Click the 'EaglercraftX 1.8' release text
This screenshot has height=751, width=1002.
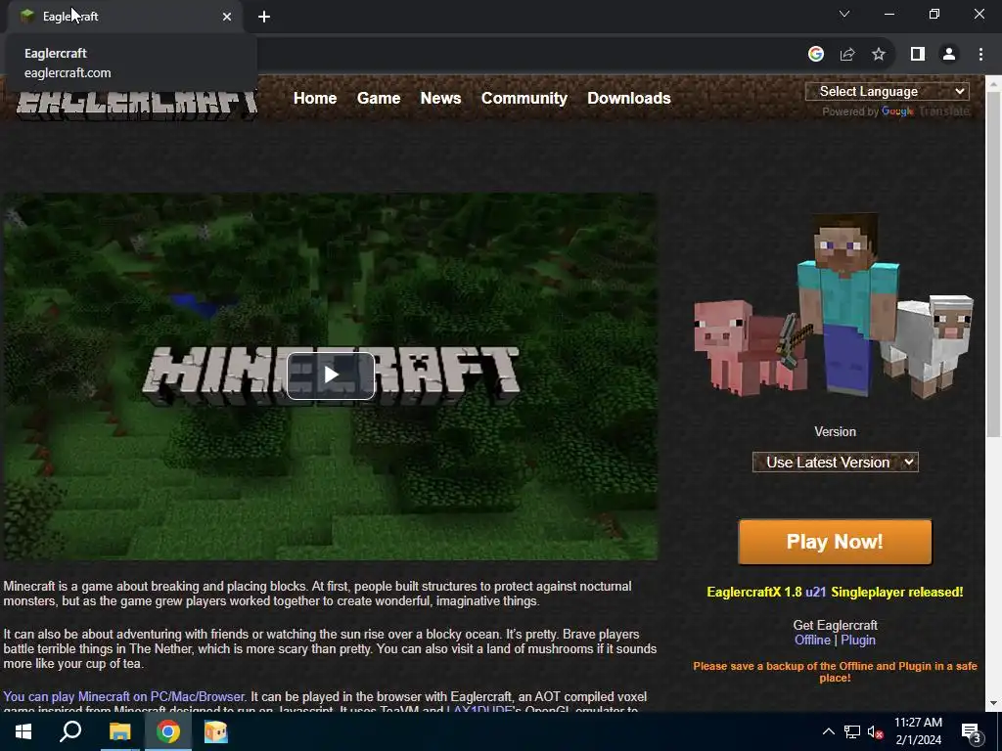pyautogui.click(x=754, y=592)
